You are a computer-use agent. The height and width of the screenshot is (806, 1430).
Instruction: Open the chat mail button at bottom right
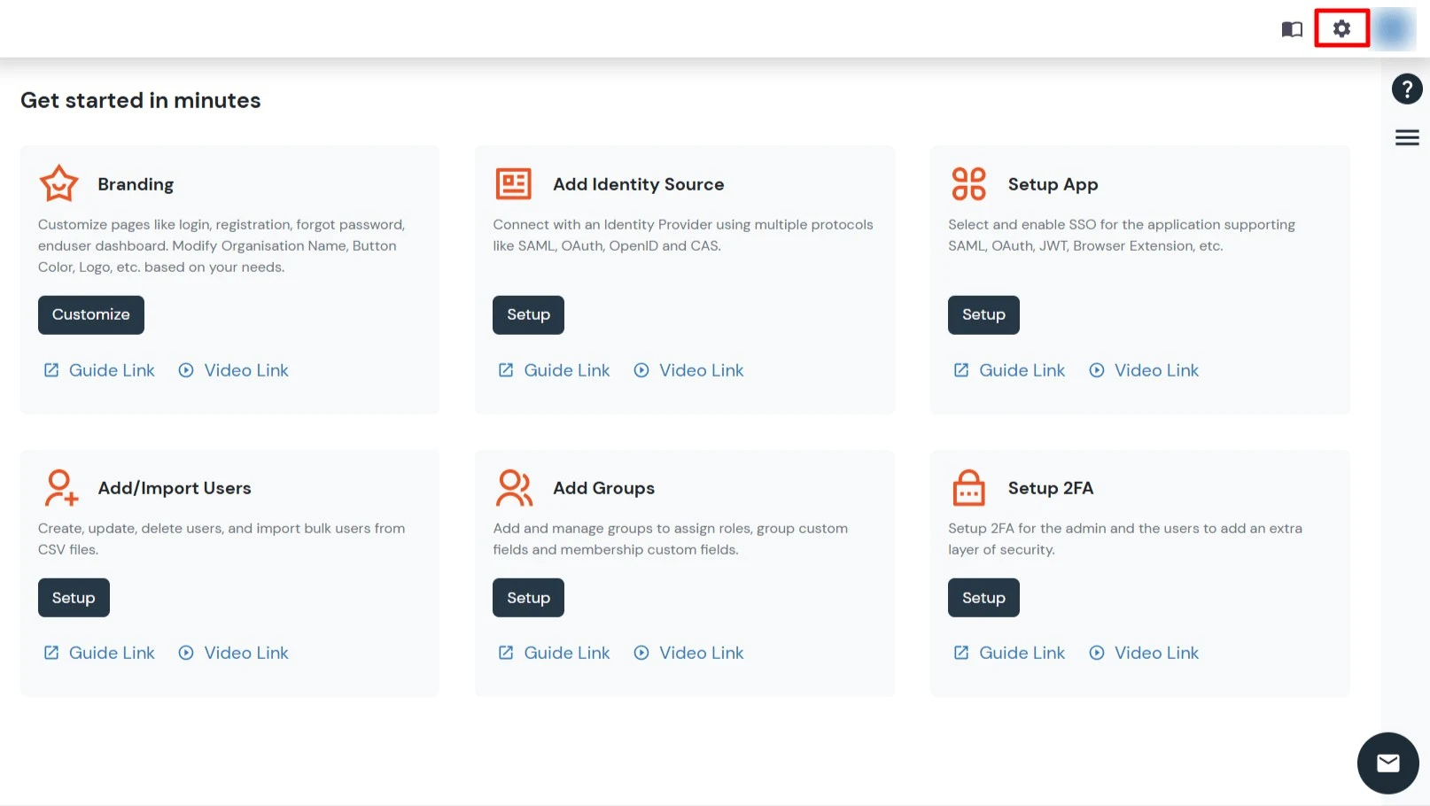[x=1387, y=763]
